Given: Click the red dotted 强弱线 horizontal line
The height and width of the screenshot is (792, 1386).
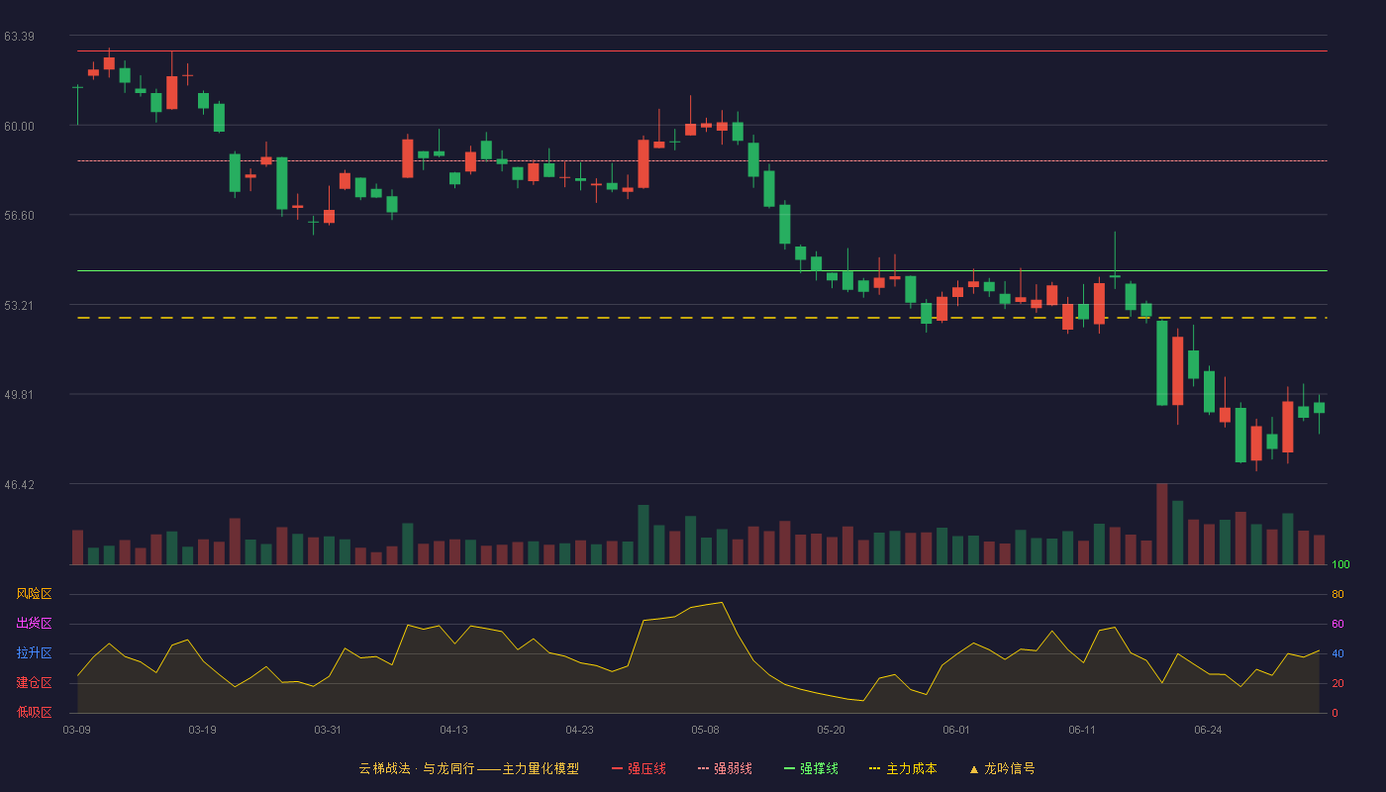Looking at the screenshot, I should (x=702, y=160).
